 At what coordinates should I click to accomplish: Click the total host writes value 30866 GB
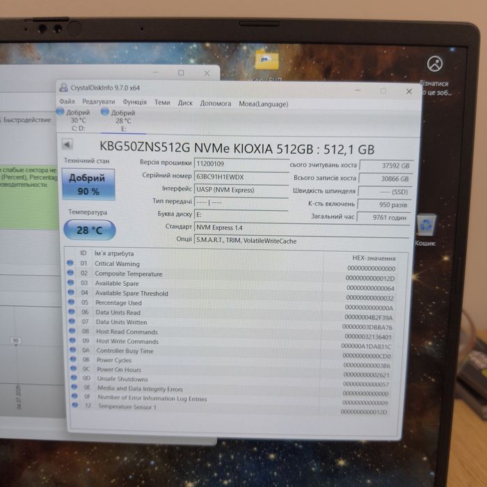pos(385,179)
